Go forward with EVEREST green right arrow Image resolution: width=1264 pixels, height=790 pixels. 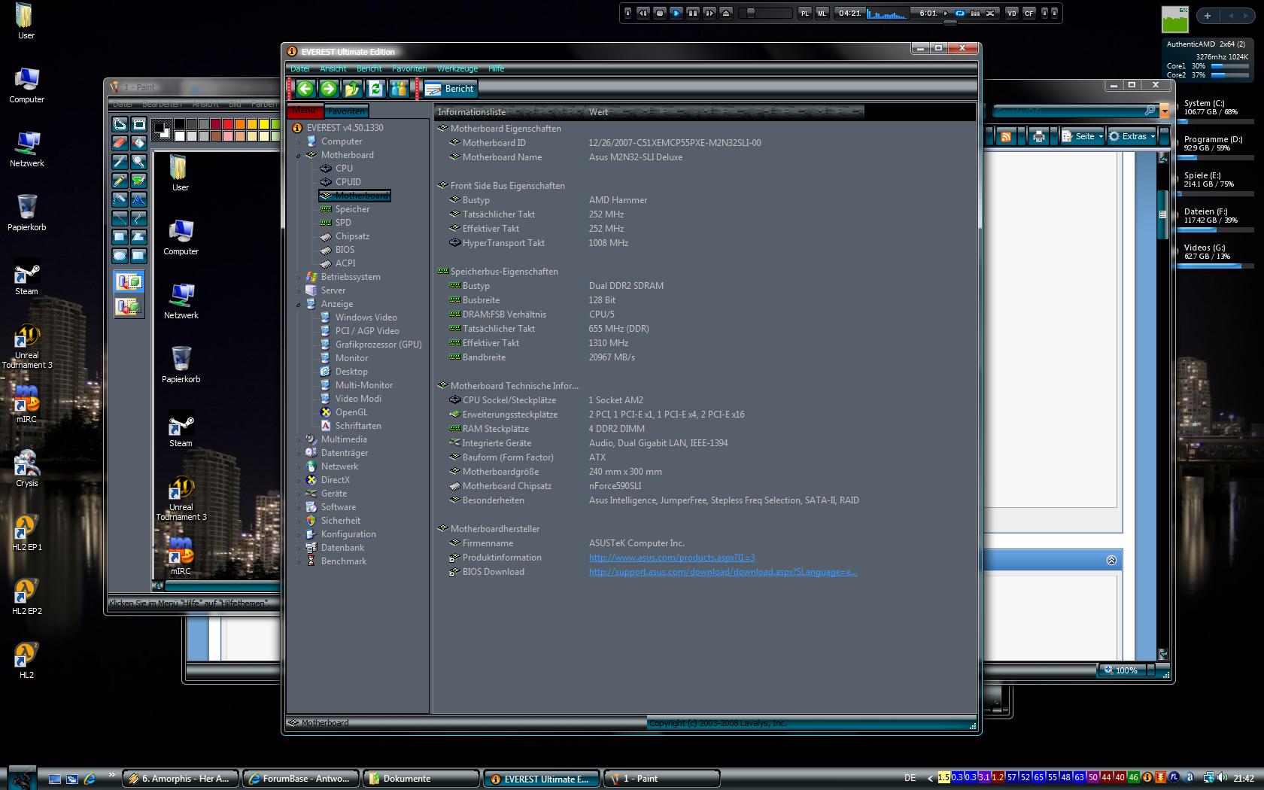(329, 89)
